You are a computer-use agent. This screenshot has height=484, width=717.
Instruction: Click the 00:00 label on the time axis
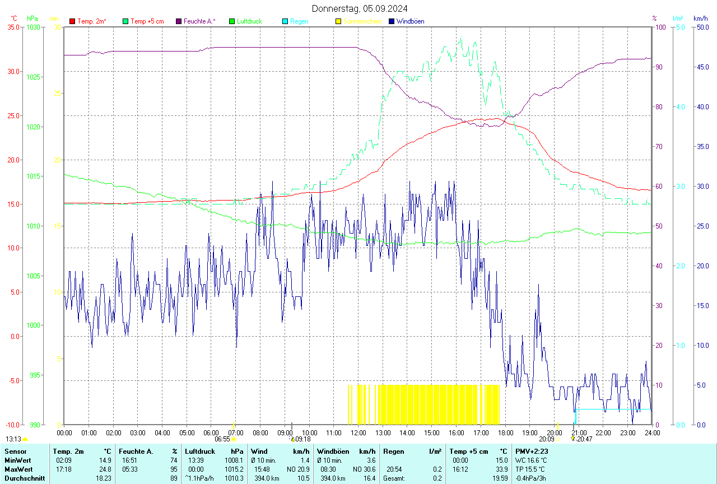(64, 432)
